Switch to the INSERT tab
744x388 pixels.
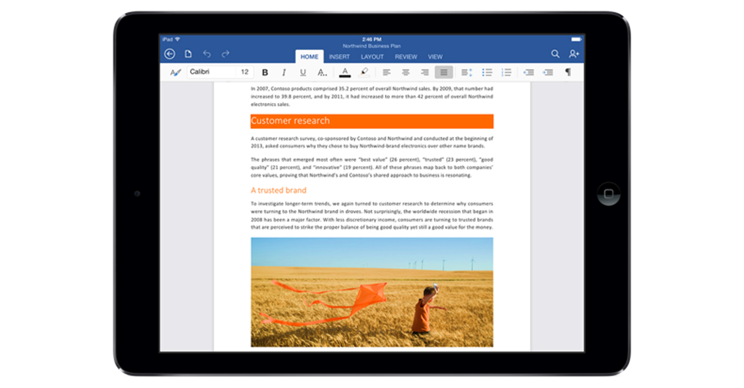(x=339, y=57)
